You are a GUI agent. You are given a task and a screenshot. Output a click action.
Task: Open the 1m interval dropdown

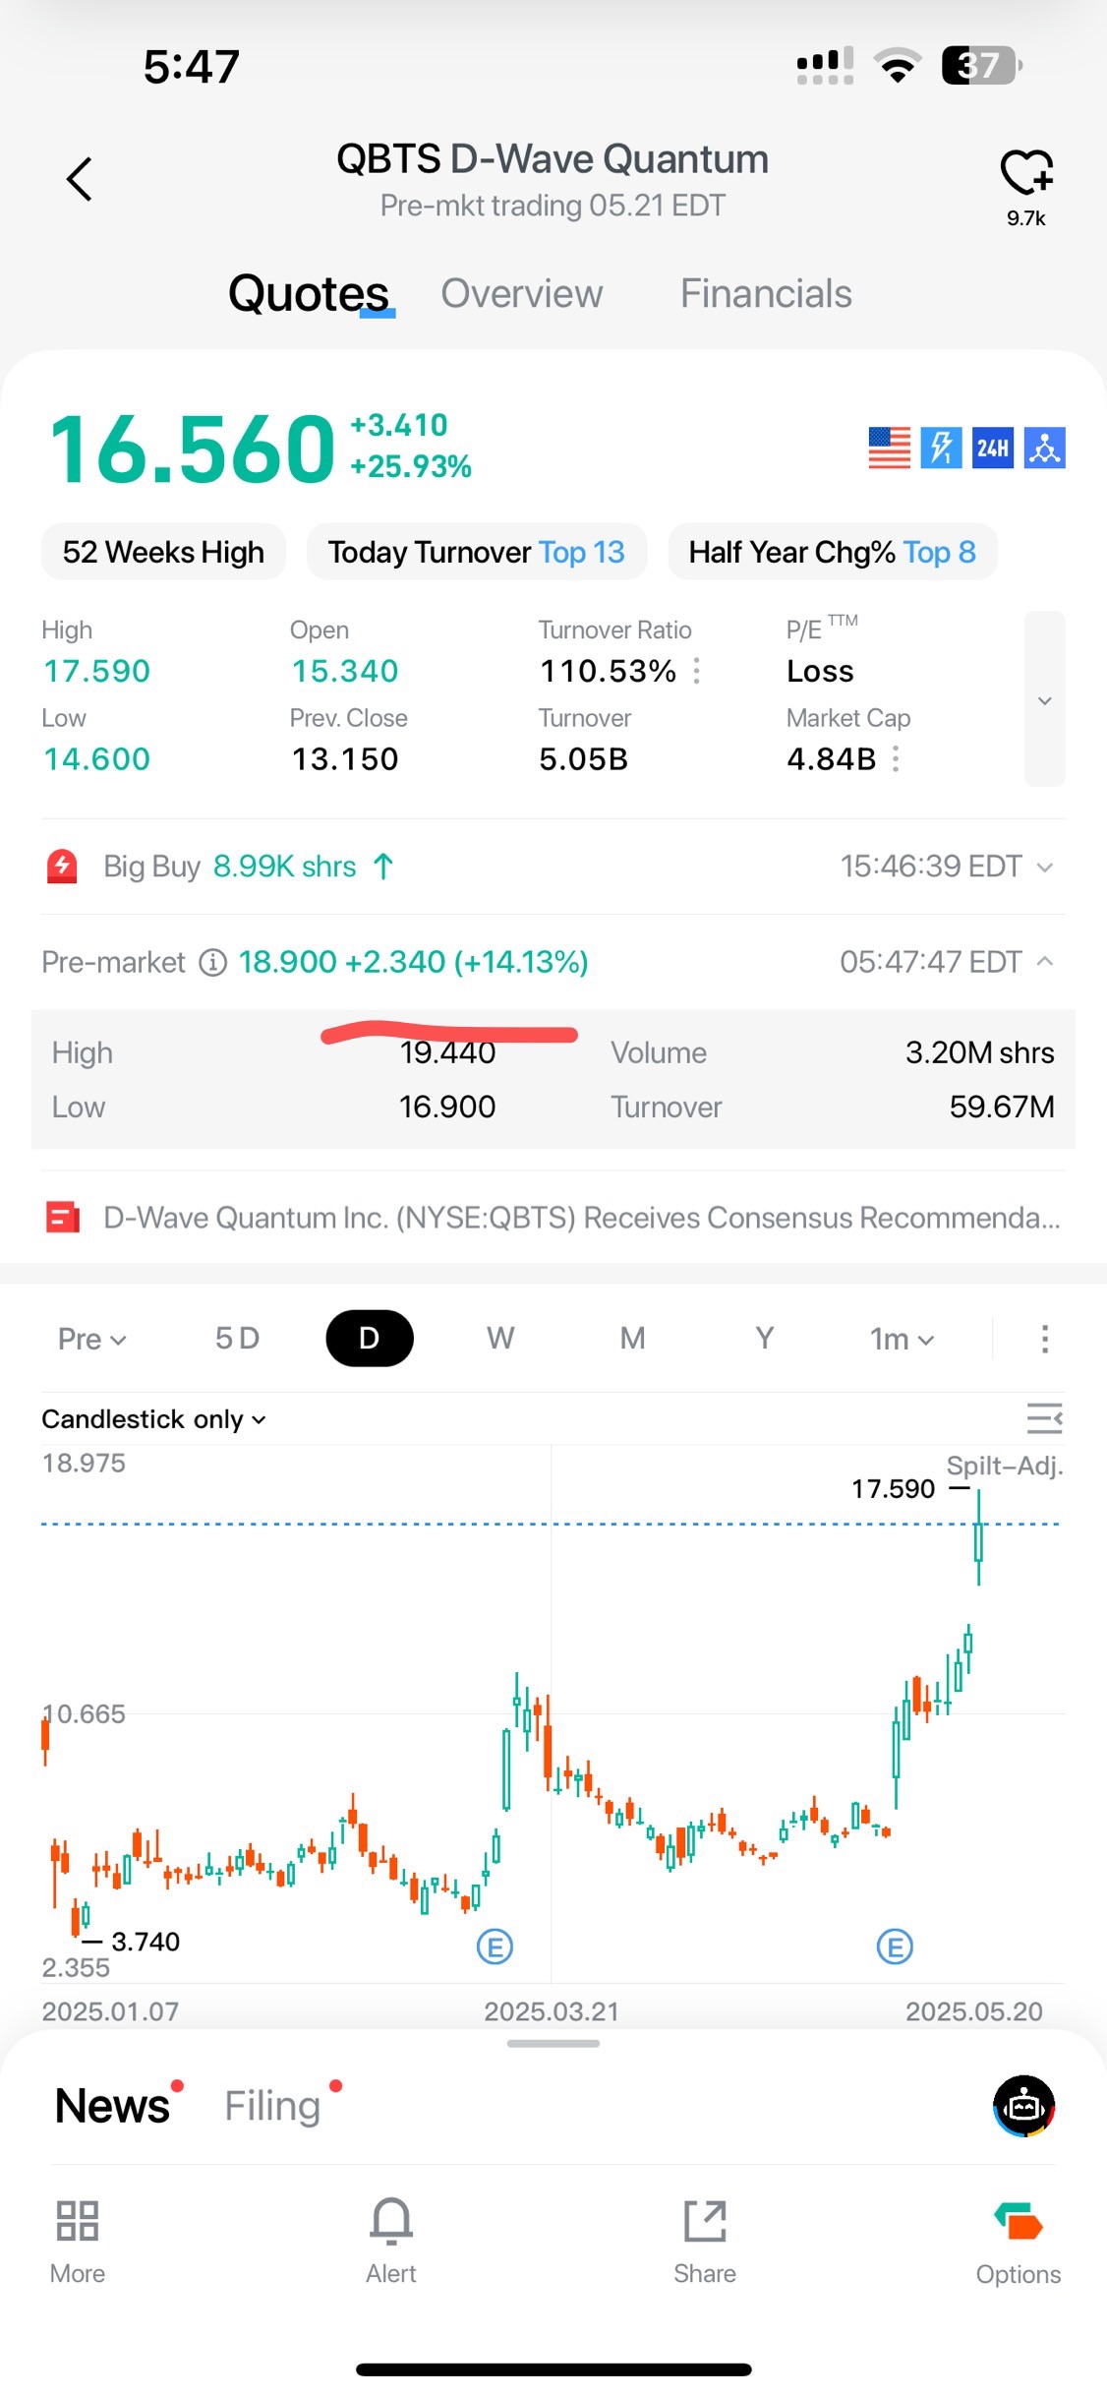click(x=902, y=1339)
